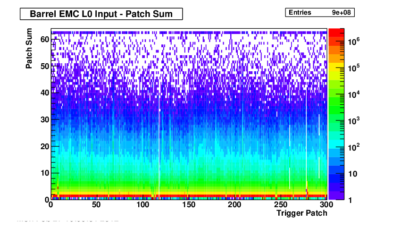401x244 pixels.
Task: Click x-axis tick label 250
Action: pyautogui.click(x=281, y=205)
